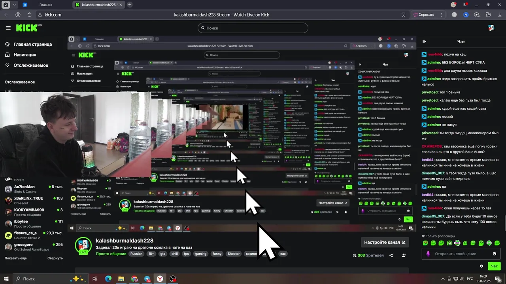
Task: Expand followed channels with Показать еще
Action: (16, 258)
